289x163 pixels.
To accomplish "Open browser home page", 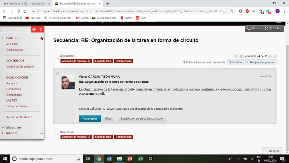I will [x=25, y=11].
